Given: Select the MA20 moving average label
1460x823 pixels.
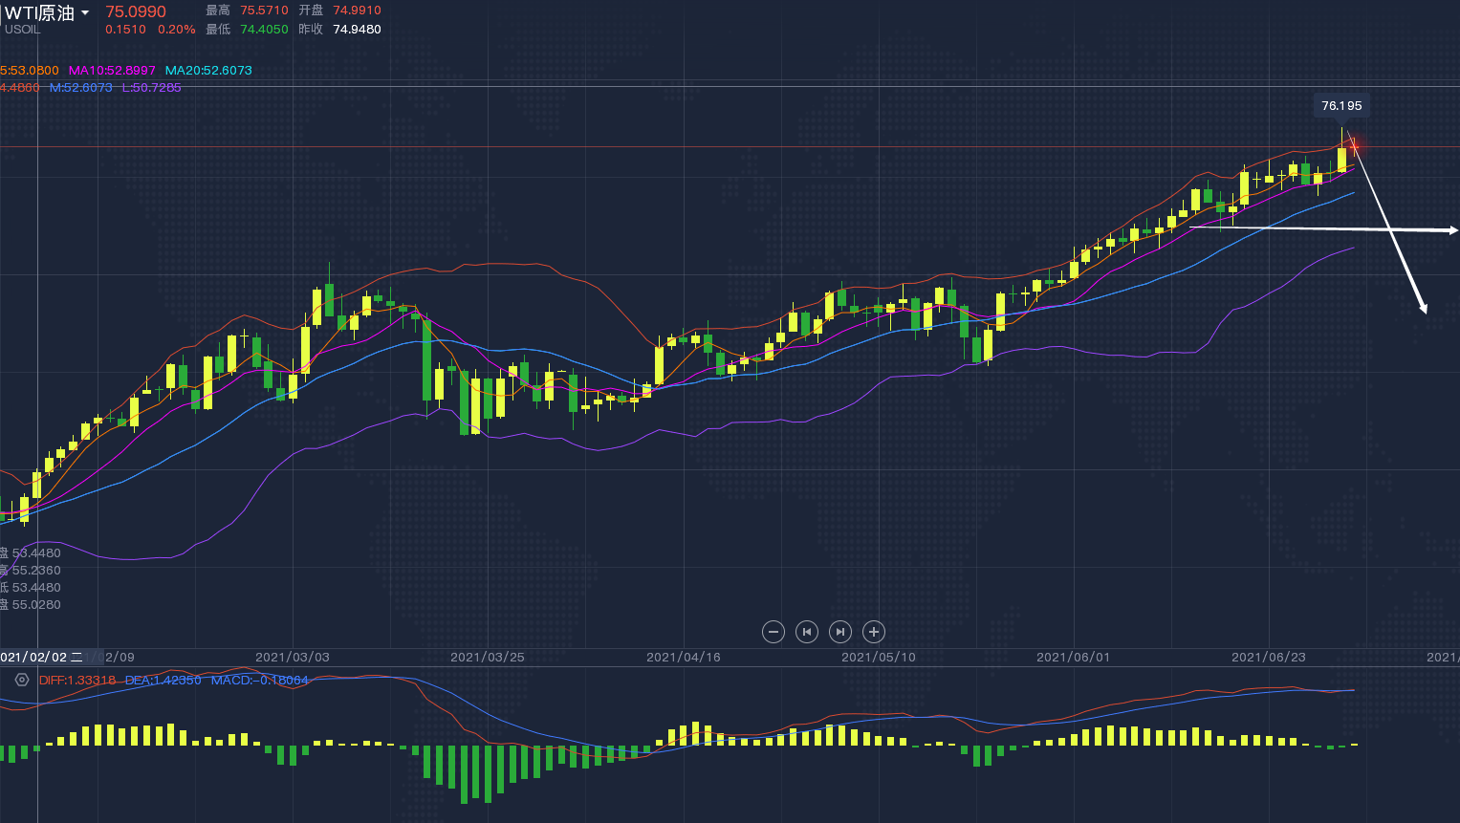Looking at the screenshot, I should point(208,71).
